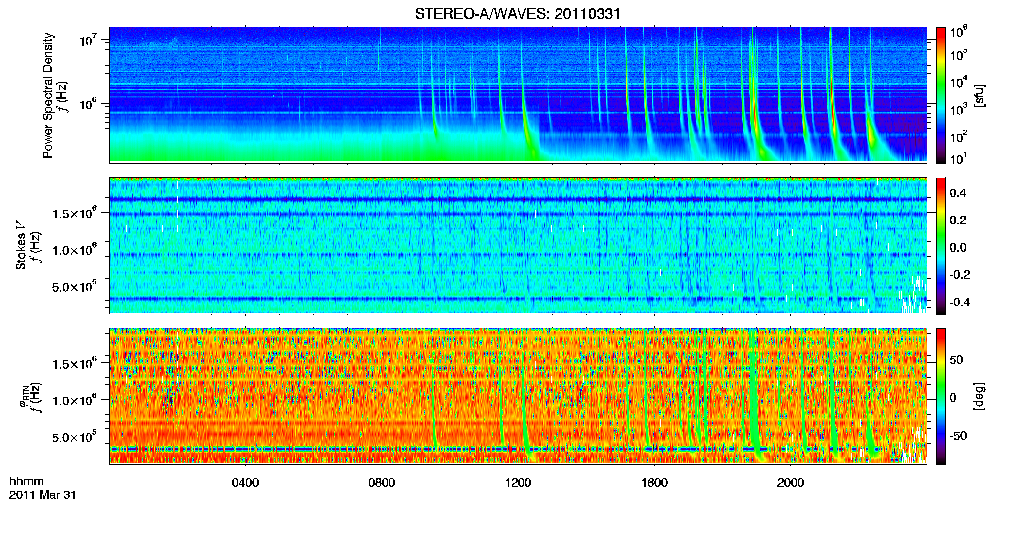1036x533 pixels.
Task: Click the -0.4 value on the Stokes V colorbar
Action: coord(960,303)
